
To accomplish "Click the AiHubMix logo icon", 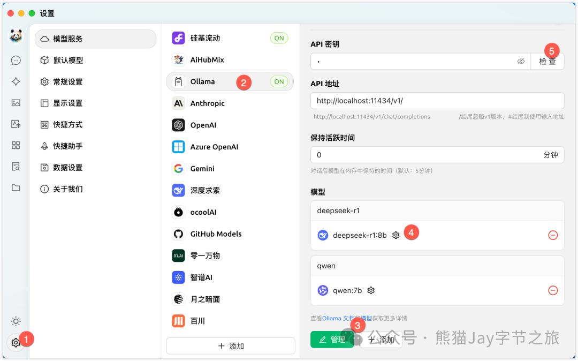I will click(x=178, y=60).
